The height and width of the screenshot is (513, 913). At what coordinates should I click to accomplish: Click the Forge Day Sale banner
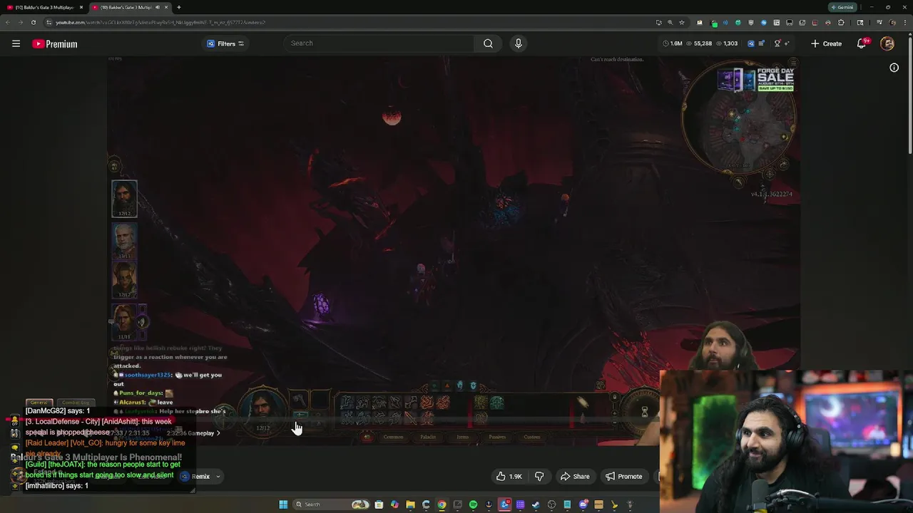point(755,79)
